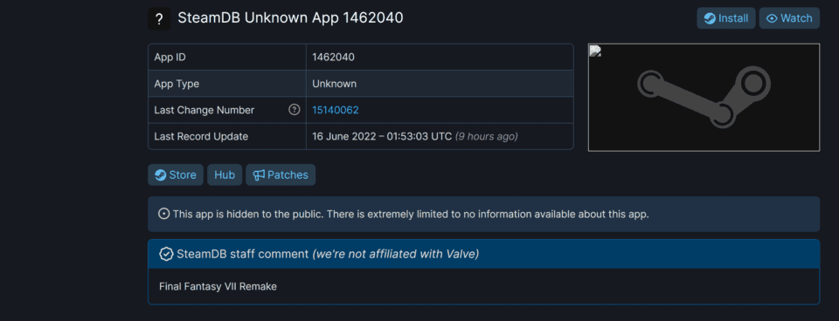Image resolution: width=839 pixels, height=321 pixels.
Task: Click the Steam logo on Install button
Action: [710, 18]
